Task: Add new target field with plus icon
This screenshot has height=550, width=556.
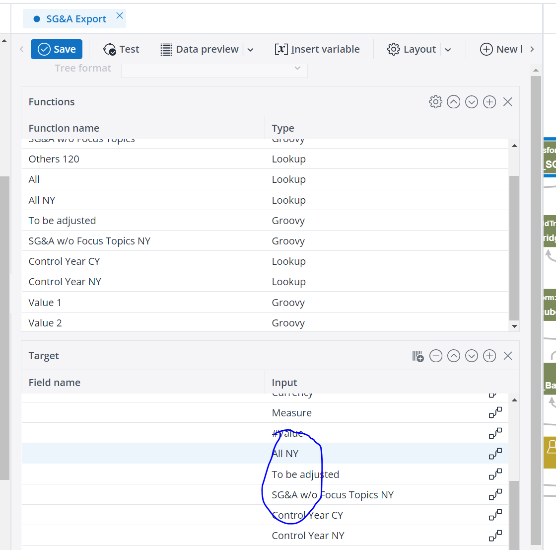Action: point(489,356)
